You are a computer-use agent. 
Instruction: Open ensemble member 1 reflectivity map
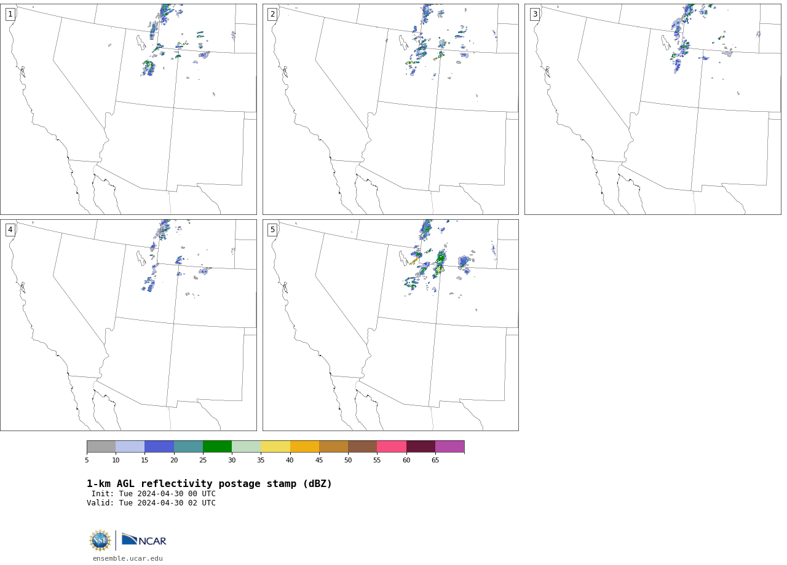tap(129, 109)
